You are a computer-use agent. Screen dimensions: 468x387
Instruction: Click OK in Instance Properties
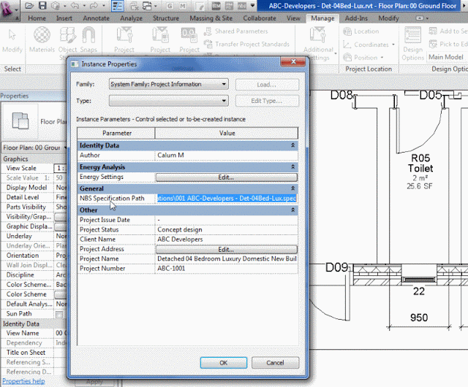(224, 363)
